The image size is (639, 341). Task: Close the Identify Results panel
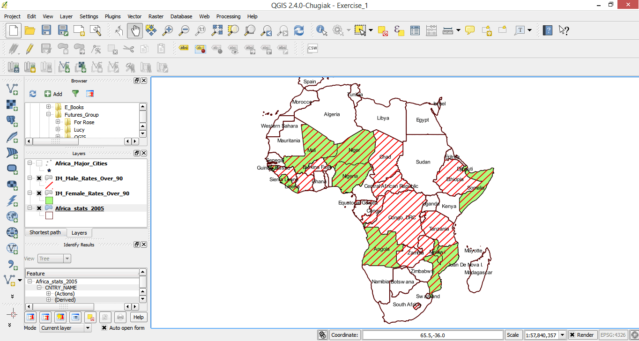click(144, 245)
